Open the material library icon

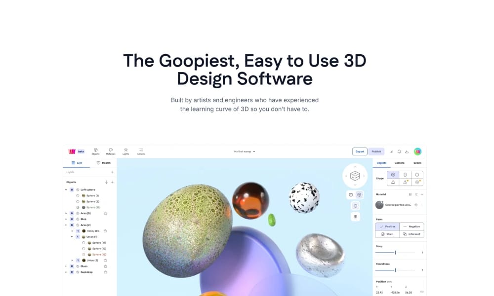pyautogui.click(x=410, y=194)
